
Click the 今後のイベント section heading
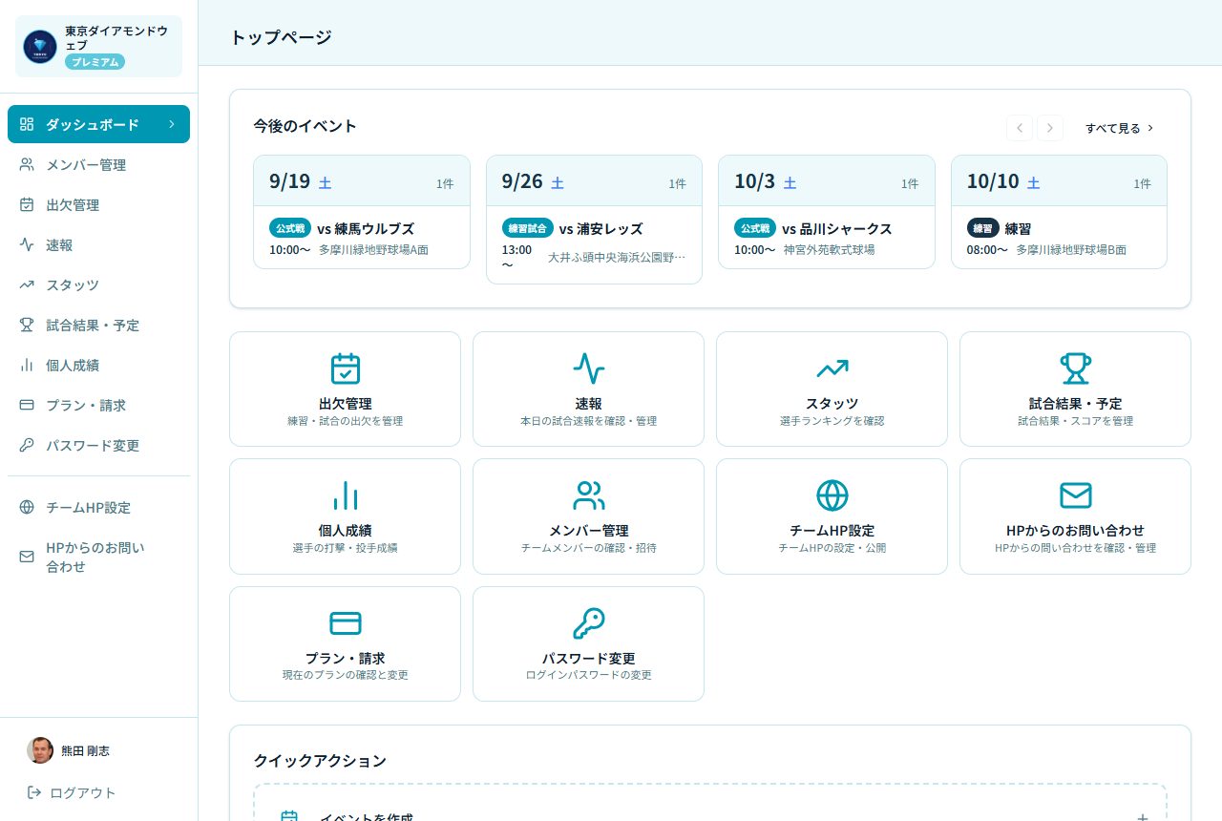[x=305, y=126]
